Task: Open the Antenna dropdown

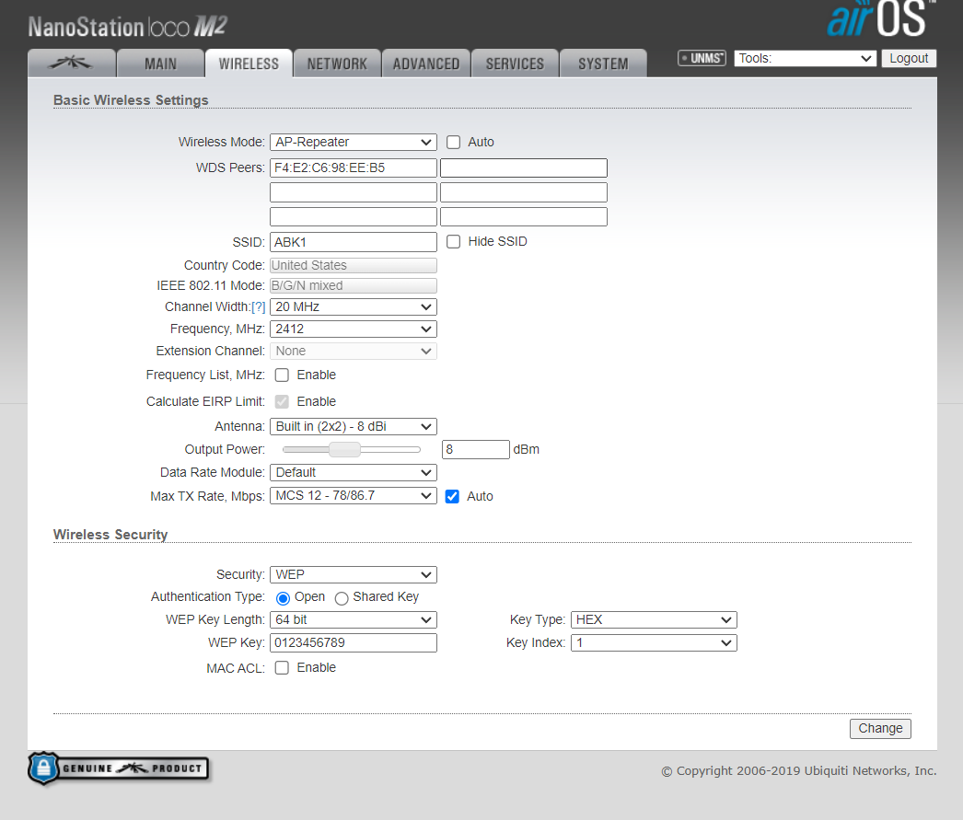Action: [354, 427]
